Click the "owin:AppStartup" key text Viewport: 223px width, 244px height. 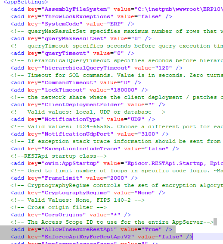[71, 163]
